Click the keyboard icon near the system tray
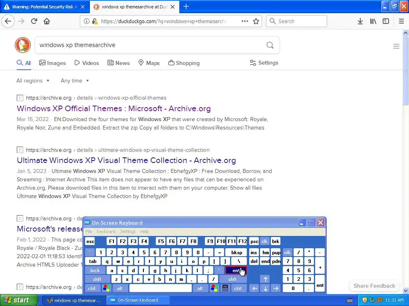This screenshot has width=409, height=306. tap(350, 300)
